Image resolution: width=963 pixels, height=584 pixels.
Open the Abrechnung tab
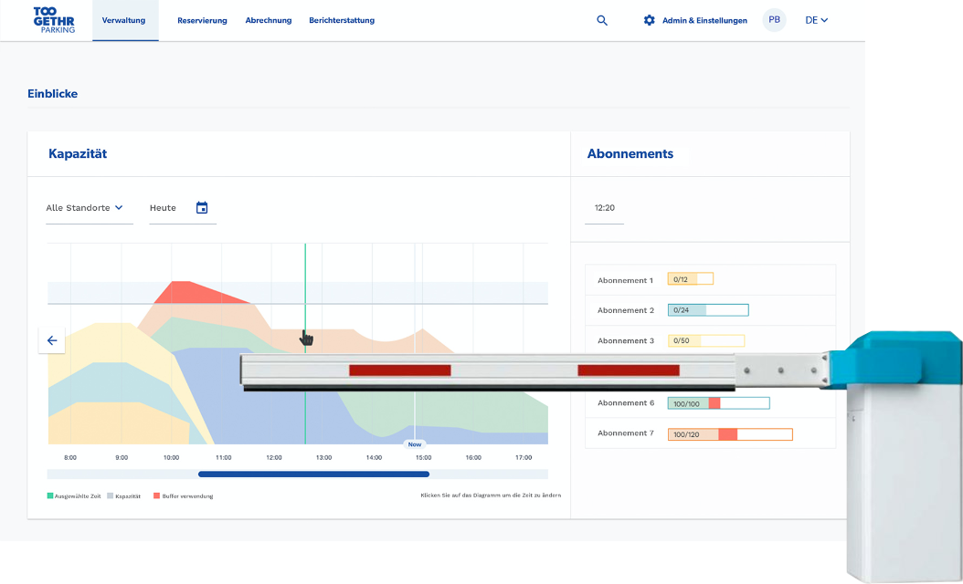pos(269,20)
